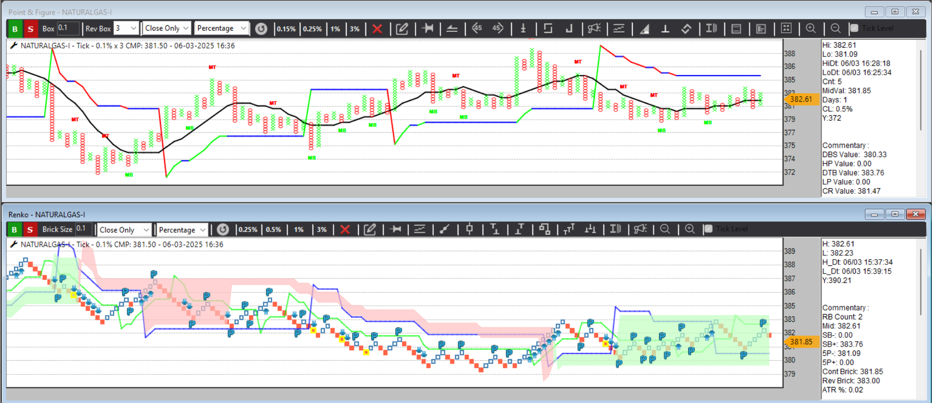Click the commentary panel layout icon

pos(761,29)
